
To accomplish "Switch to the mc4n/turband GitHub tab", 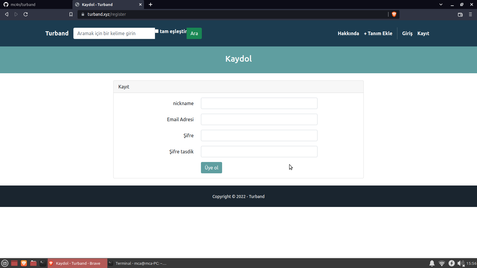I will (x=36, y=4).
